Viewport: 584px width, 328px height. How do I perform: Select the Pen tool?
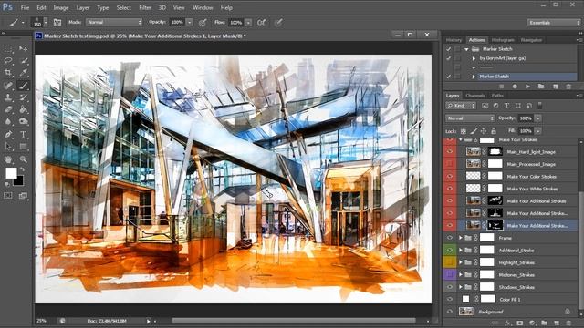coord(8,135)
